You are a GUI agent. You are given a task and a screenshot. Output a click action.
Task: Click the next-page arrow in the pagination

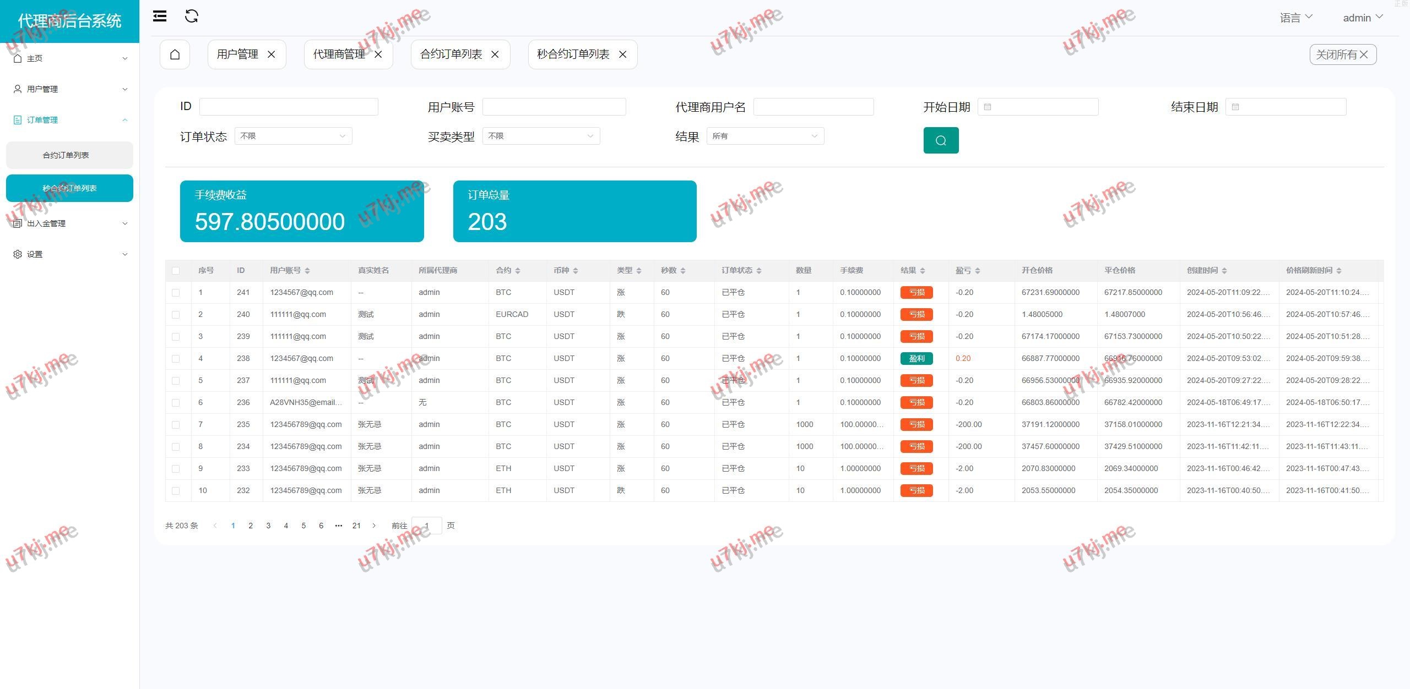tap(374, 526)
